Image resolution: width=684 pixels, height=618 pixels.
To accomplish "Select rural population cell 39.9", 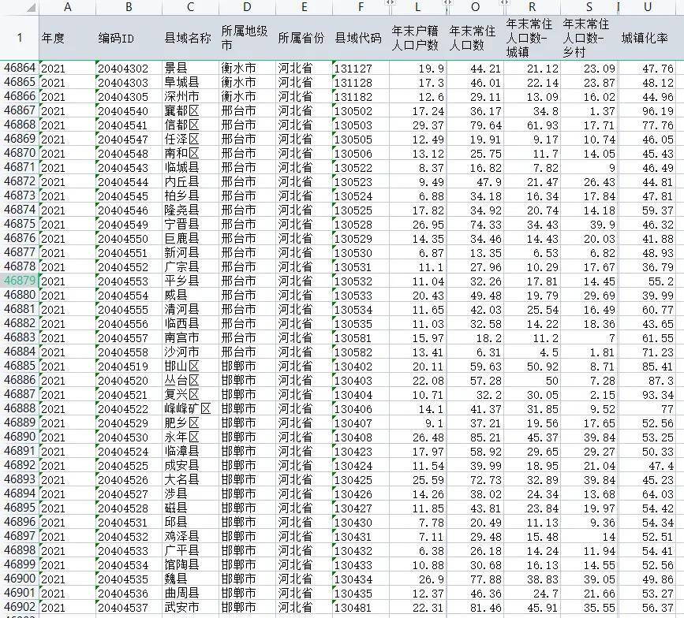I will (589, 224).
